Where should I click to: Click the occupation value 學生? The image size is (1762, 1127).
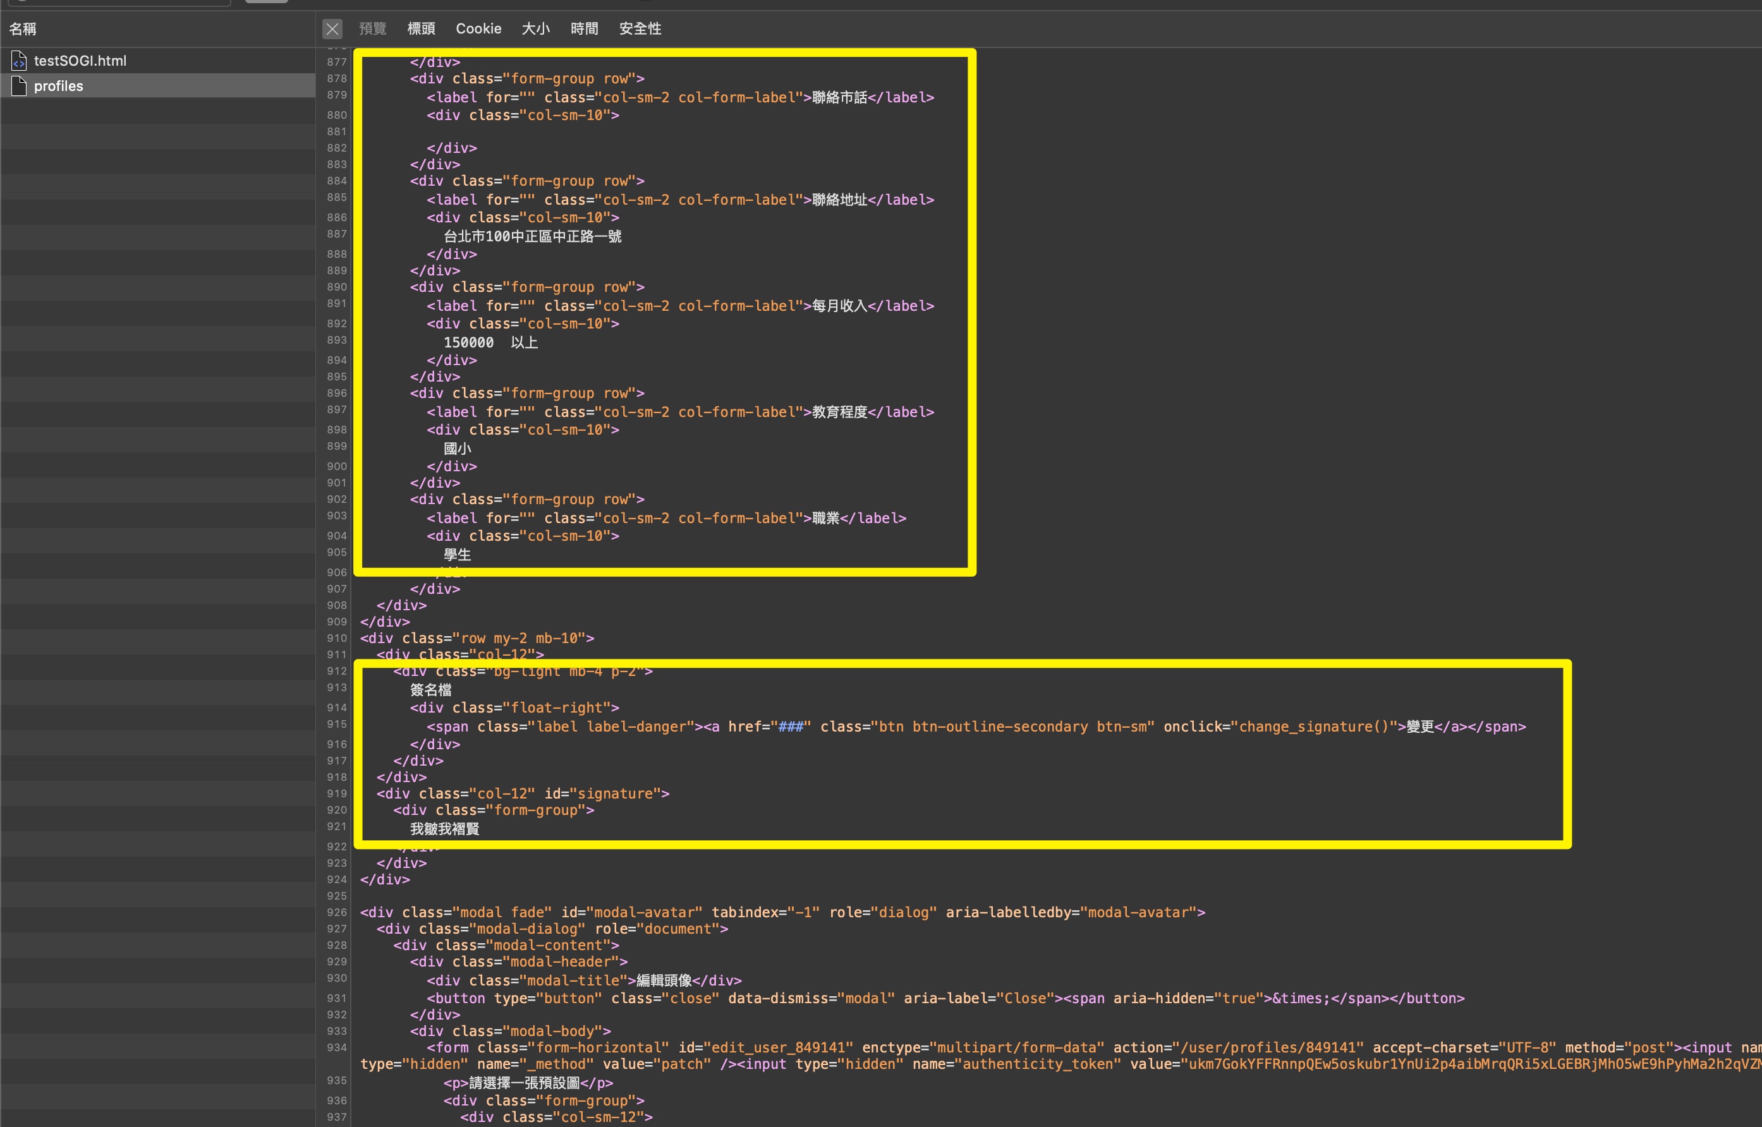tap(457, 555)
